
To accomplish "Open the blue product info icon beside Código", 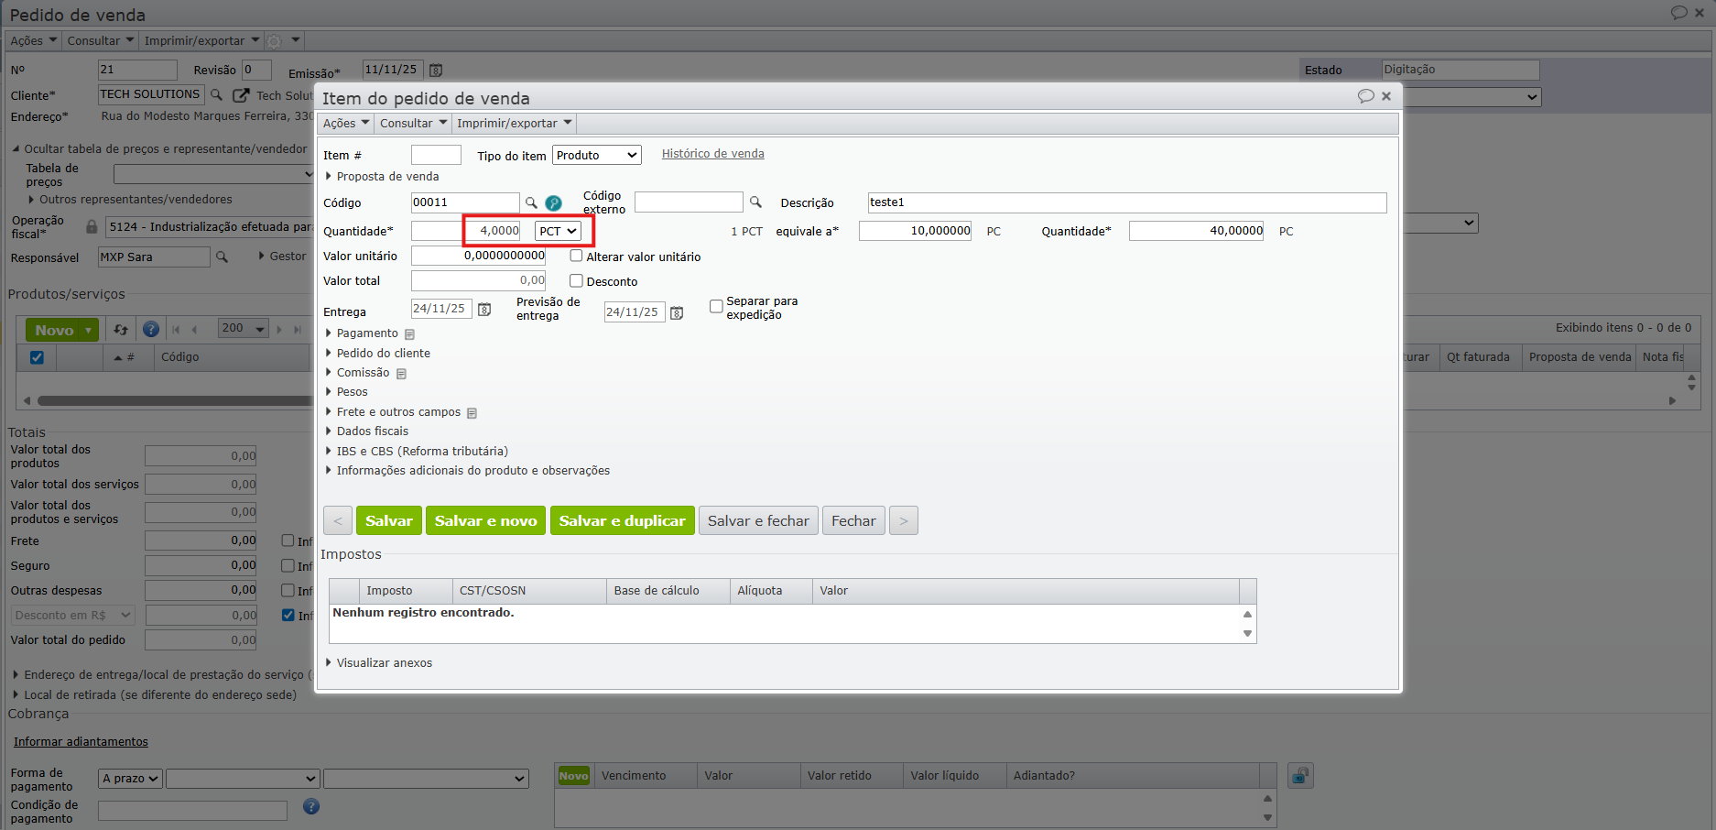I will click(x=553, y=203).
